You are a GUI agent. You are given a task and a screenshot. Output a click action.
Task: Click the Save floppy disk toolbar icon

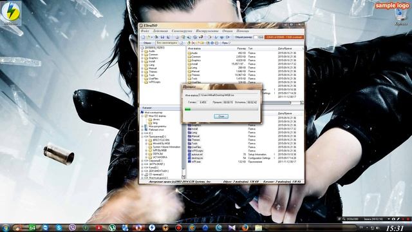tap(162, 37)
